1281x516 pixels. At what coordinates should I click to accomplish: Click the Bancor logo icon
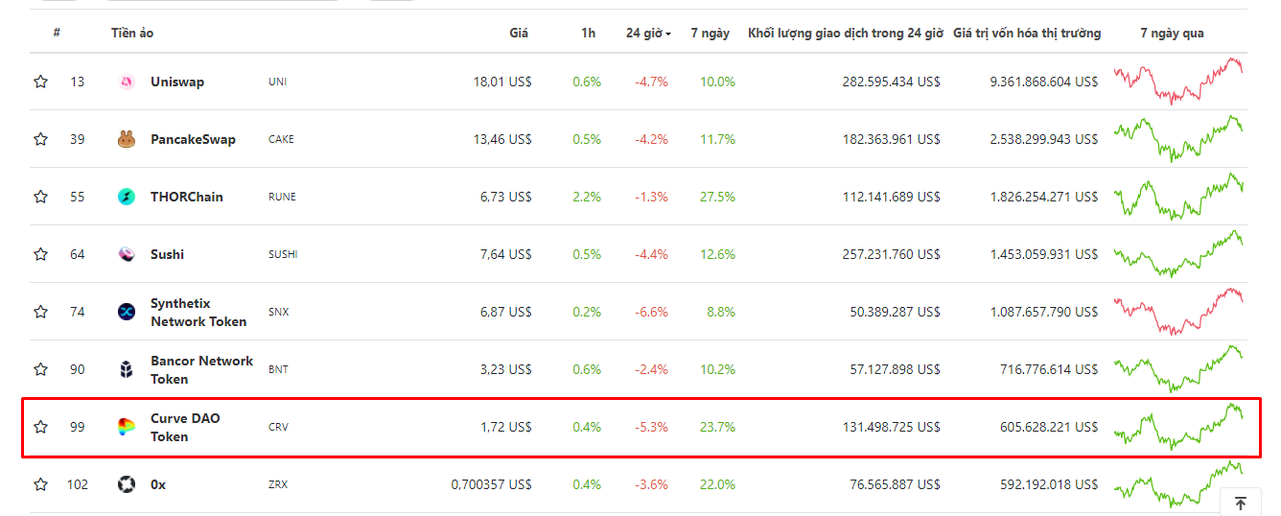(x=127, y=369)
